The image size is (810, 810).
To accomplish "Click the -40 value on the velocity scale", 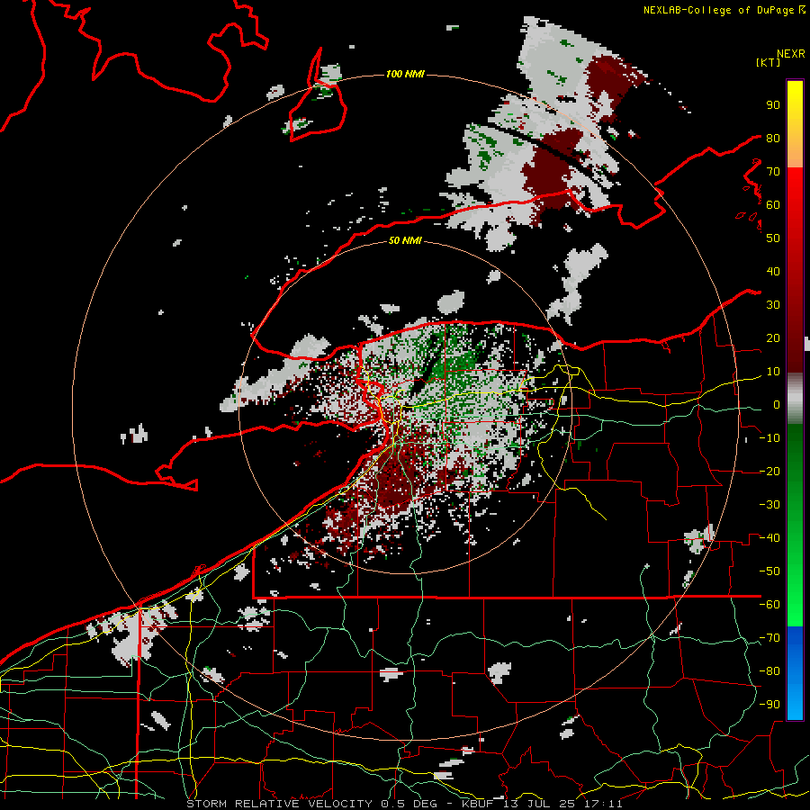I will [x=769, y=538].
